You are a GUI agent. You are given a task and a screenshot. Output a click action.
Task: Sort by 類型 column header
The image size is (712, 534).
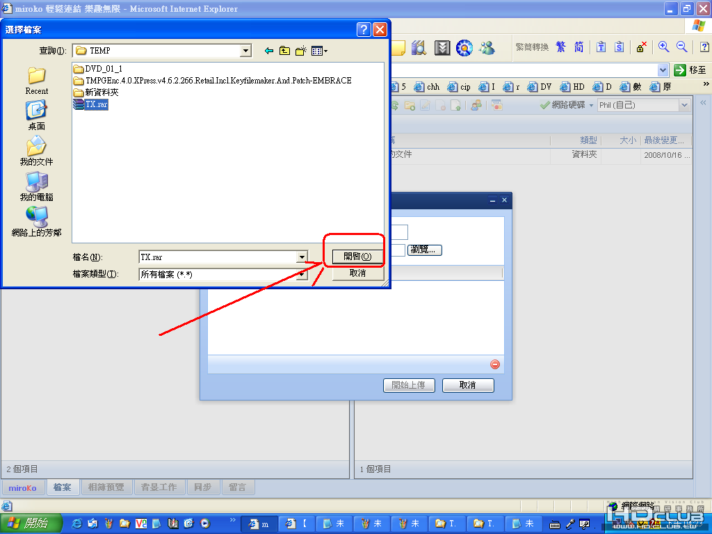pos(588,140)
